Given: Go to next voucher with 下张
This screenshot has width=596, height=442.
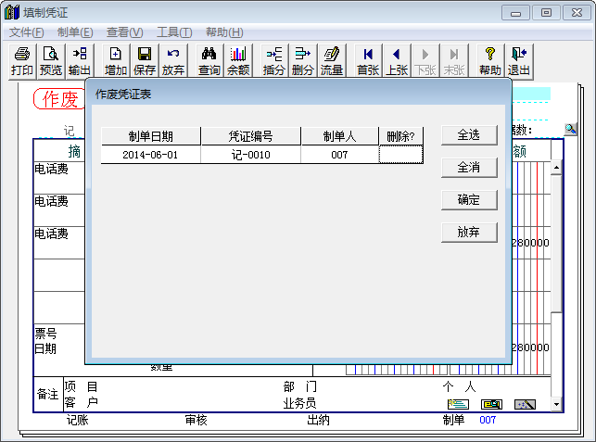Looking at the screenshot, I should tap(425, 61).
